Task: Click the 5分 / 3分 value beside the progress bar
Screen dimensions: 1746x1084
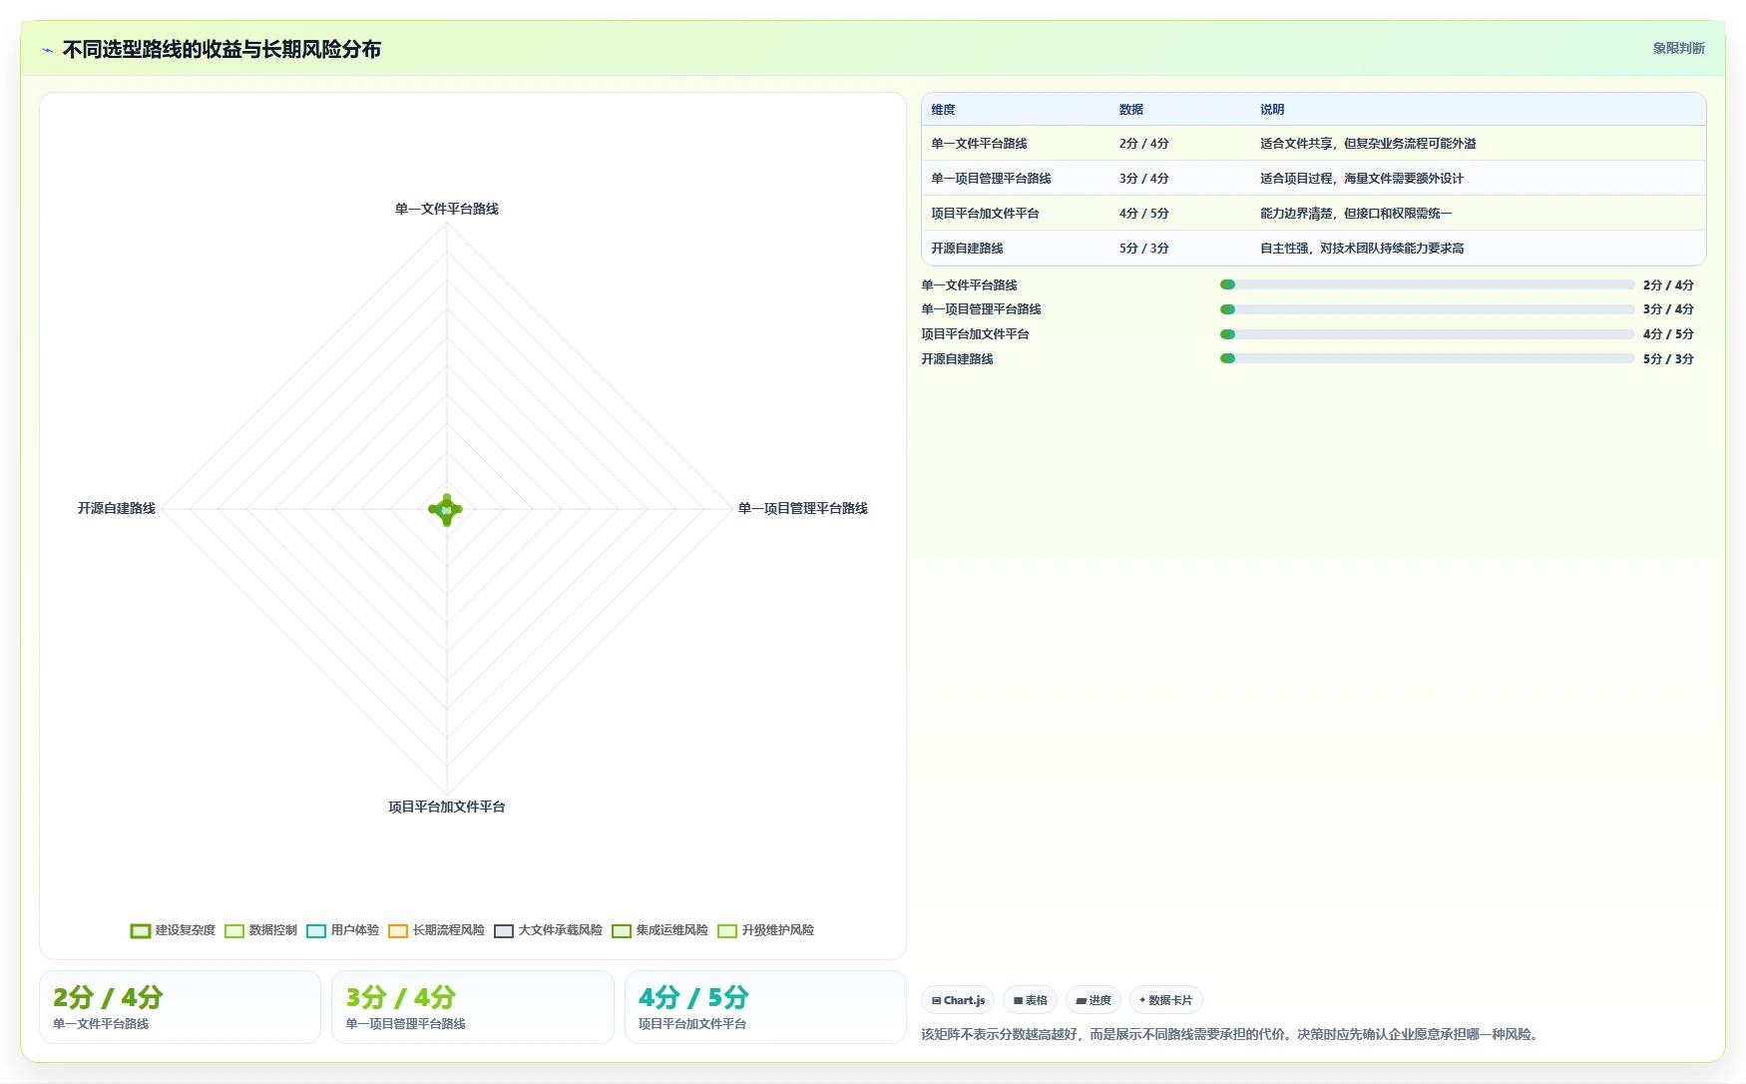Action: coord(1668,359)
